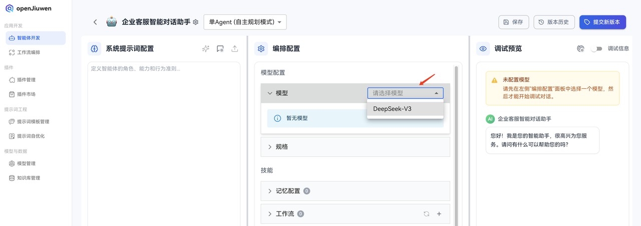
Task: Click the gear icon of 编排配置
Action: (x=261, y=49)
